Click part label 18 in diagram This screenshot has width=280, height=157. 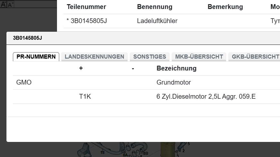coord(102,152)
